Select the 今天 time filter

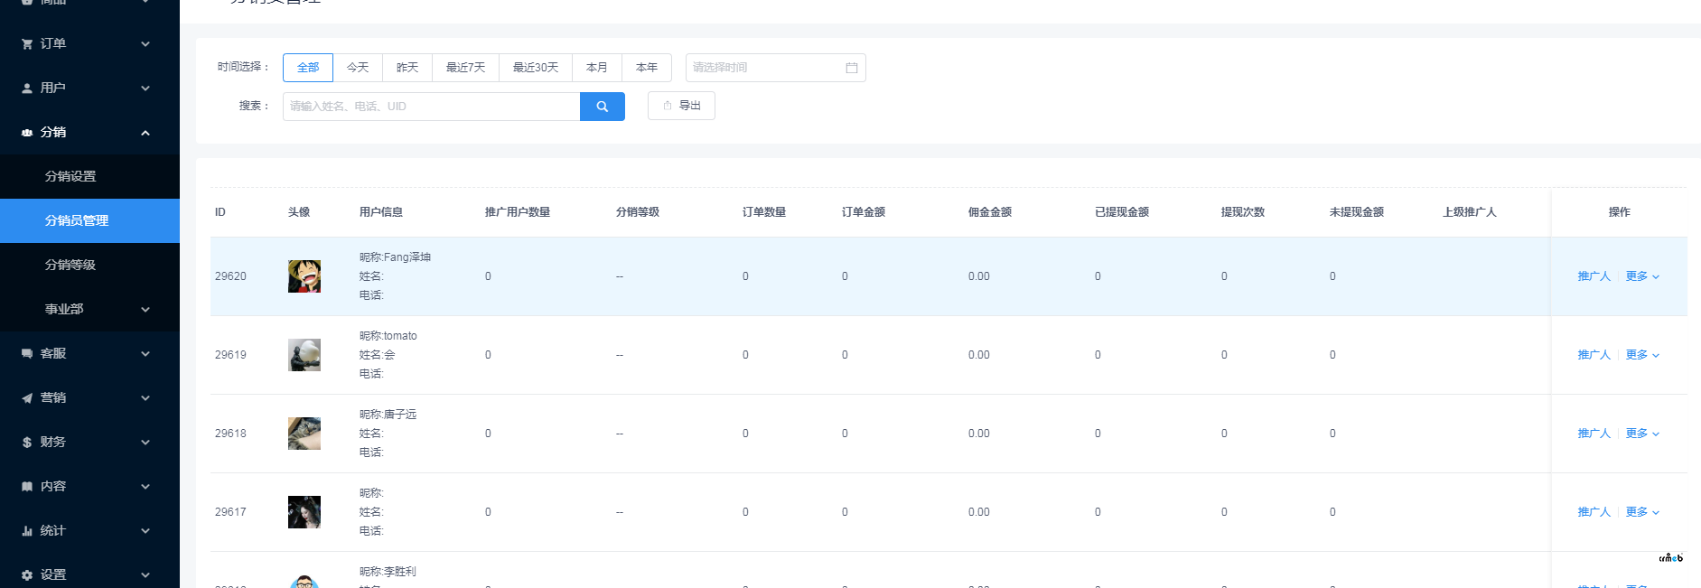click(x=358, y=68)
